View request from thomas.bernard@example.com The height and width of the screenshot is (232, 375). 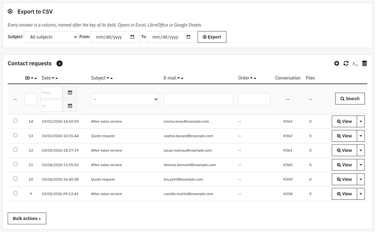(x=344, y=165)
